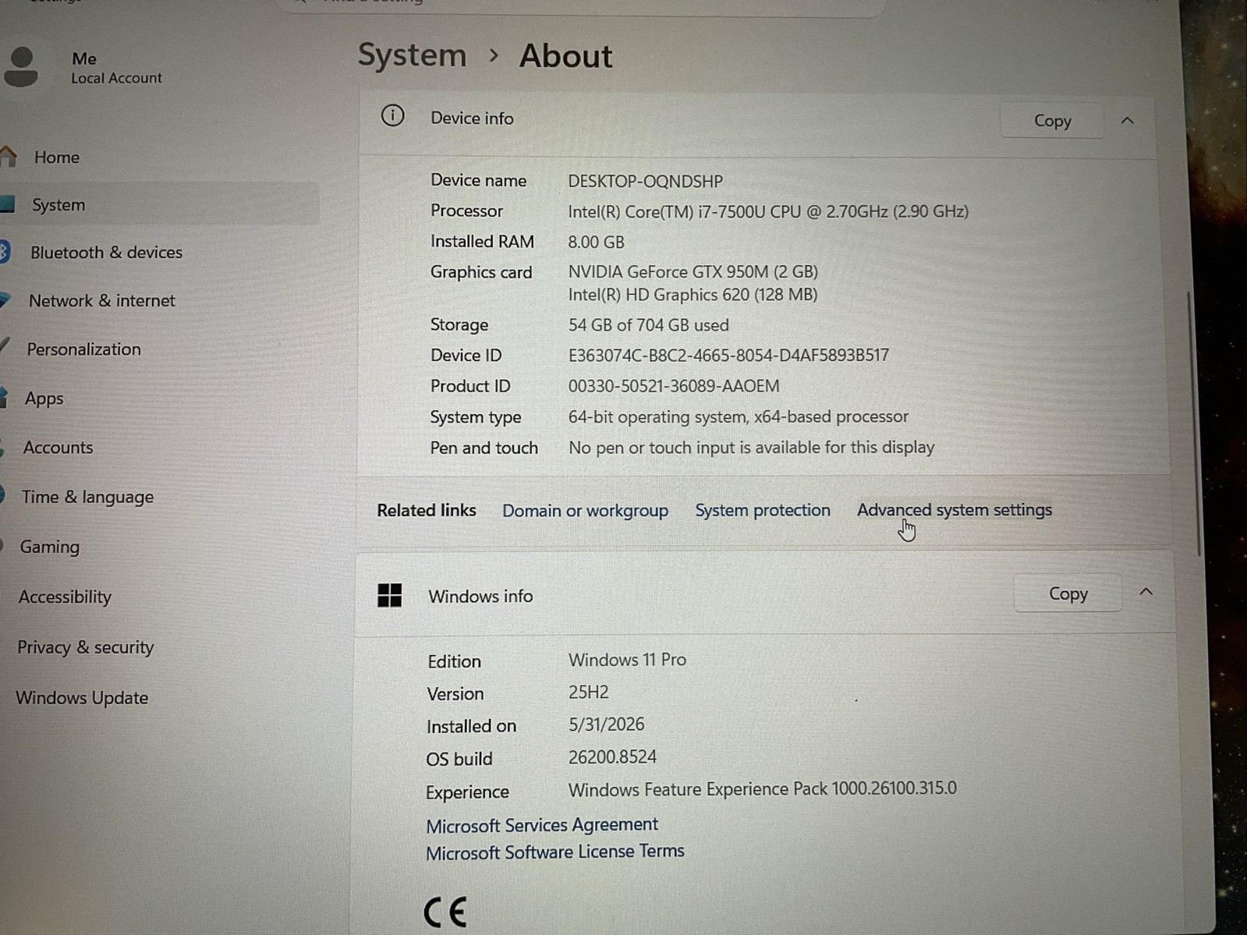Click the Windows Feature Experience Pack text

click(762, 789)
